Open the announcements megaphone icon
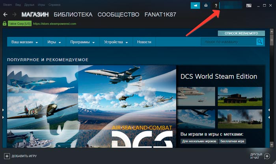Screen dimensions: 276x164 pos(195,6)
